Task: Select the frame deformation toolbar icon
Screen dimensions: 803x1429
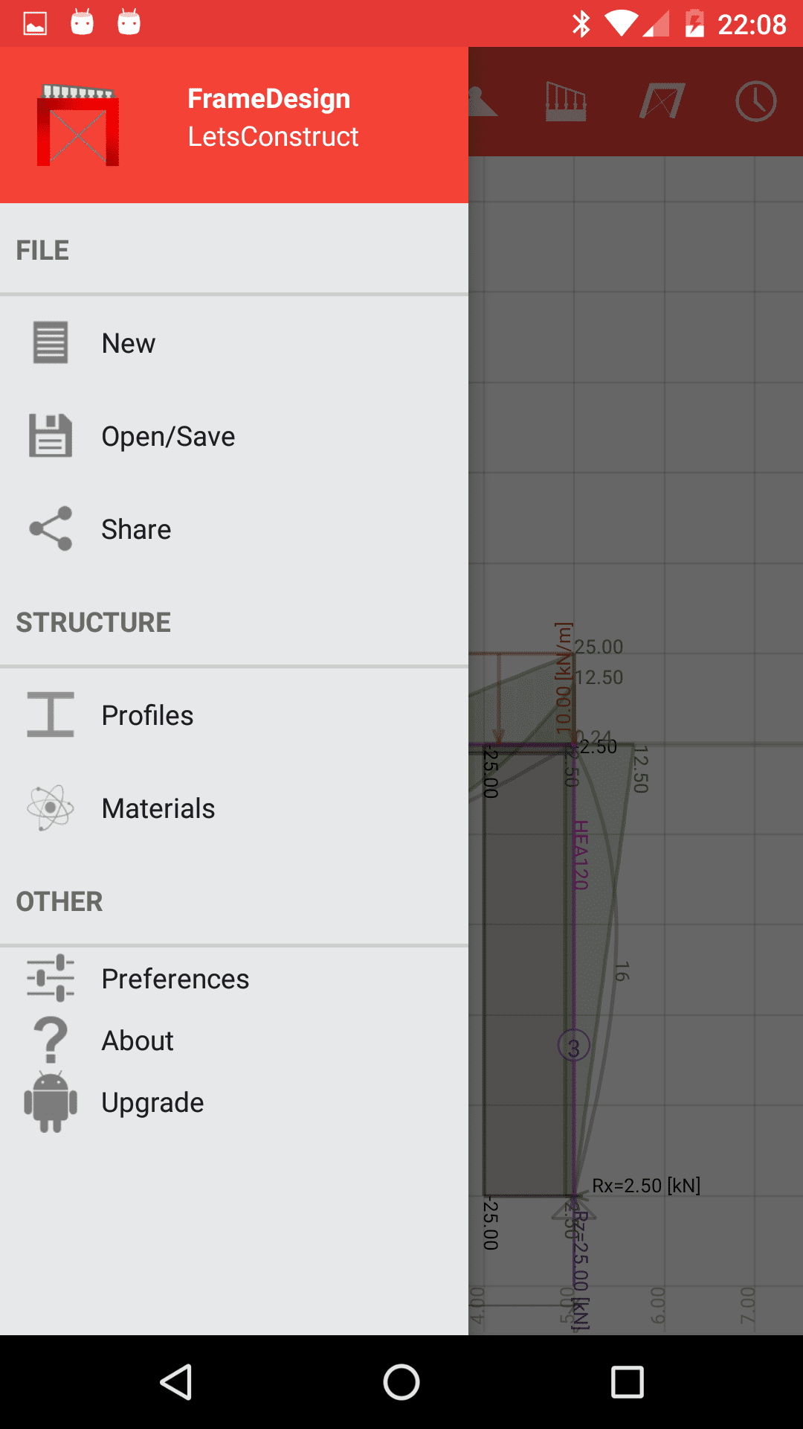Action: point(662,102)
